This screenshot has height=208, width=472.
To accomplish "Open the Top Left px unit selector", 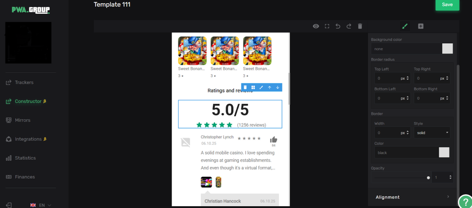I will pyautogui.click(x=404, y=78).
